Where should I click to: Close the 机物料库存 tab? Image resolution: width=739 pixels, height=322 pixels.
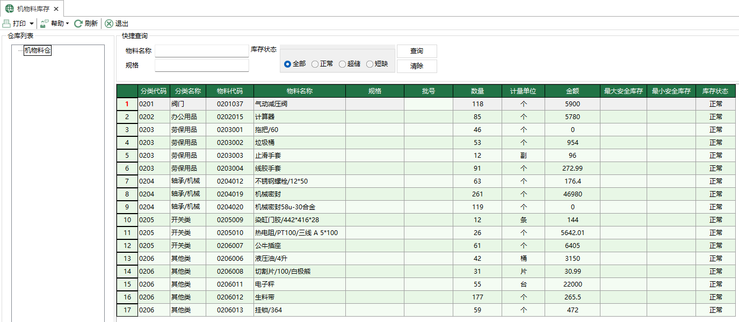[56, 9]
